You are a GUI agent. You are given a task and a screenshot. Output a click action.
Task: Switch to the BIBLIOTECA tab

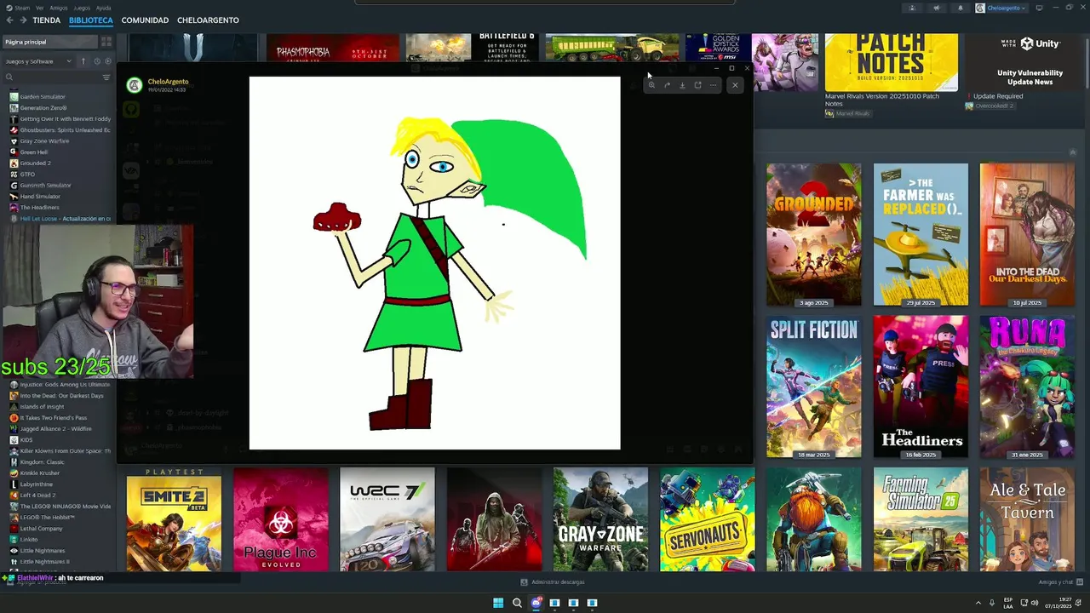coord(91,20)
